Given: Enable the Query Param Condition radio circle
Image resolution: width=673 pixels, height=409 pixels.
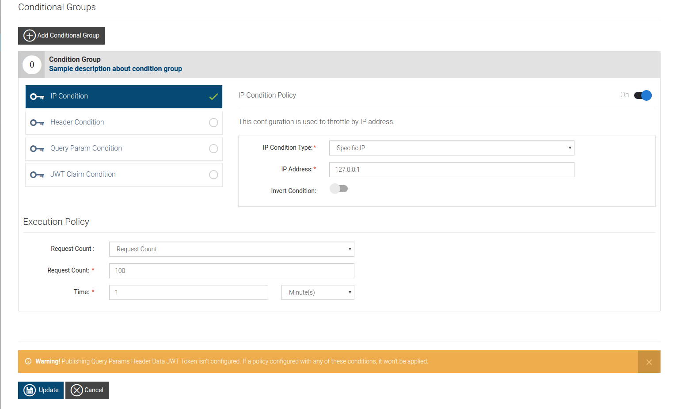Looking at the screenshot, I should coord(213,149).
